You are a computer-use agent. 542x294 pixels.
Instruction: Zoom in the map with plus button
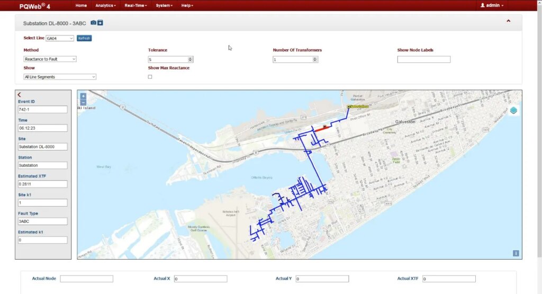pos(83,96)
